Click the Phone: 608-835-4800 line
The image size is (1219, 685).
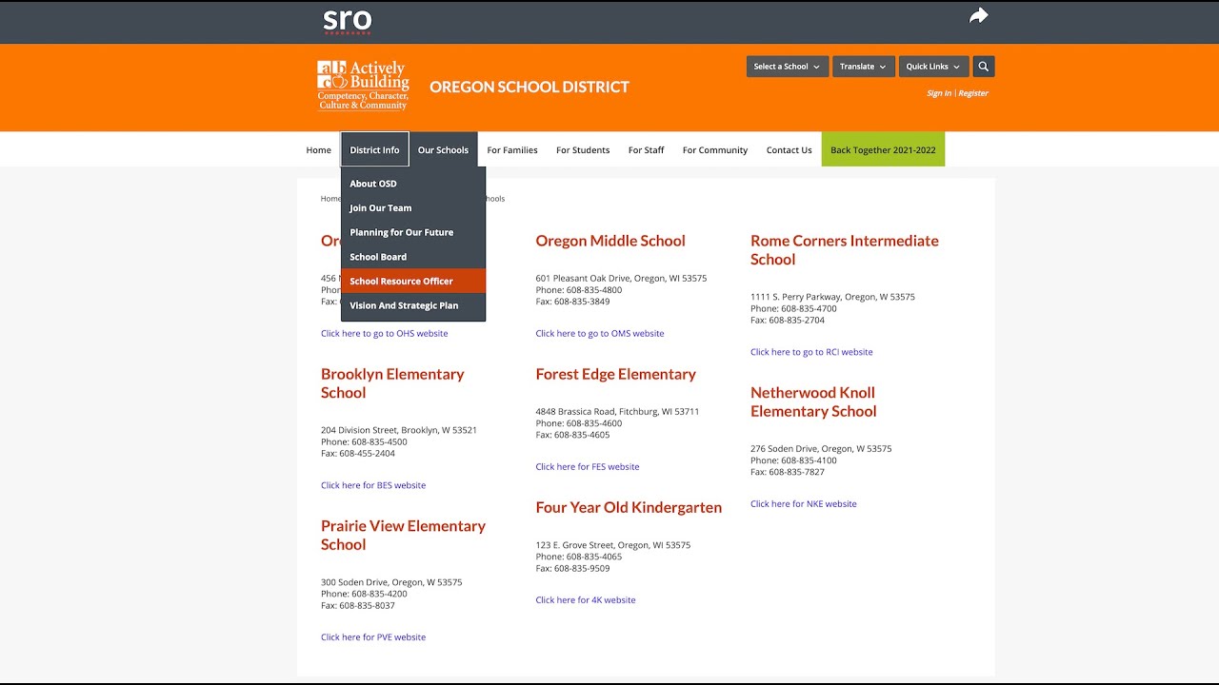click(x=579, y=290)
